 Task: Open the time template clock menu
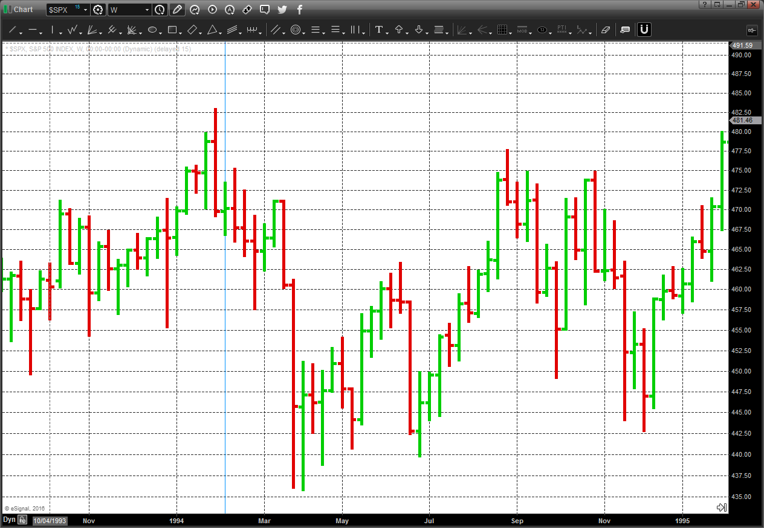(160, 10)
